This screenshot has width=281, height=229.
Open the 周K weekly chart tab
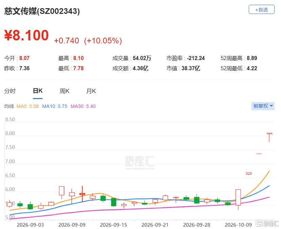tap(64, 91)
